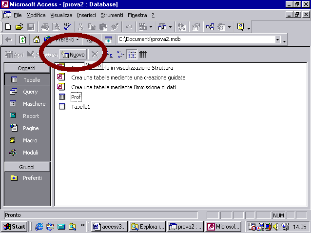The height and width of the screenshot is (233, 311).
Task: Open a database with the folder icon
Action: click(19, 27)
